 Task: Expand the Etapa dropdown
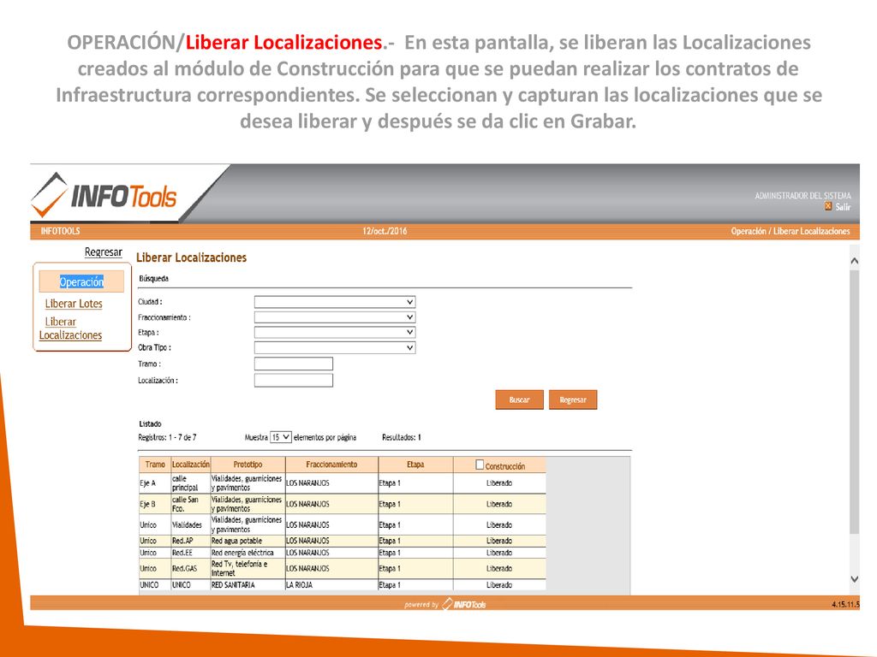point(335,333)
